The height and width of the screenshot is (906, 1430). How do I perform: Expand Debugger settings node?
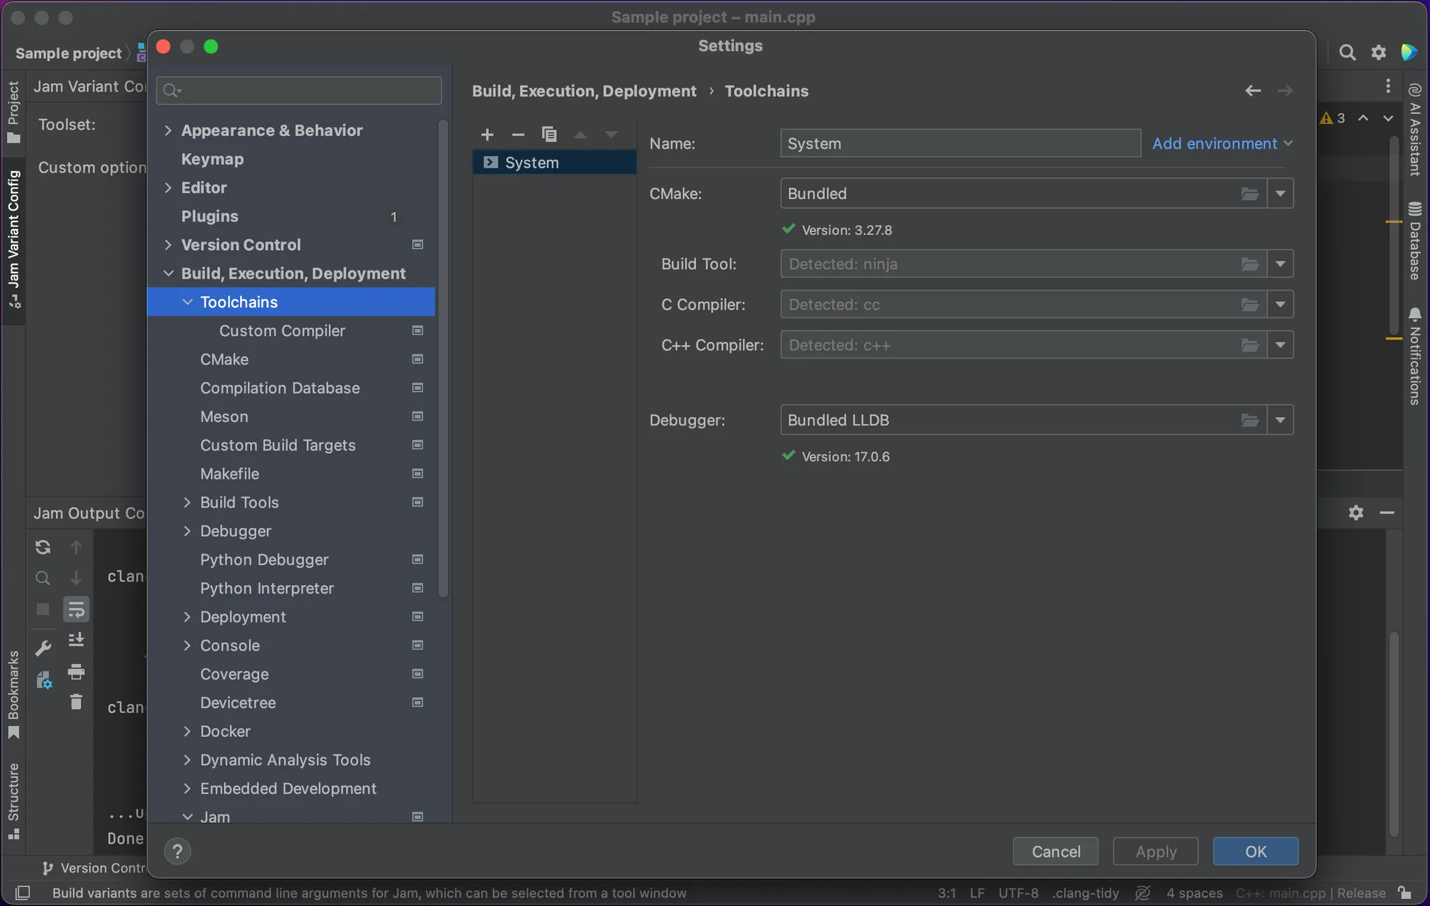(186, 532)
